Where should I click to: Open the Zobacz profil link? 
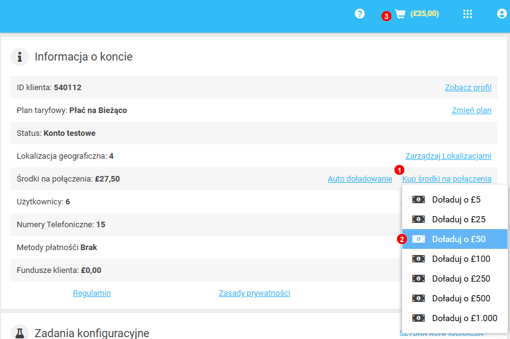(468, 88)
